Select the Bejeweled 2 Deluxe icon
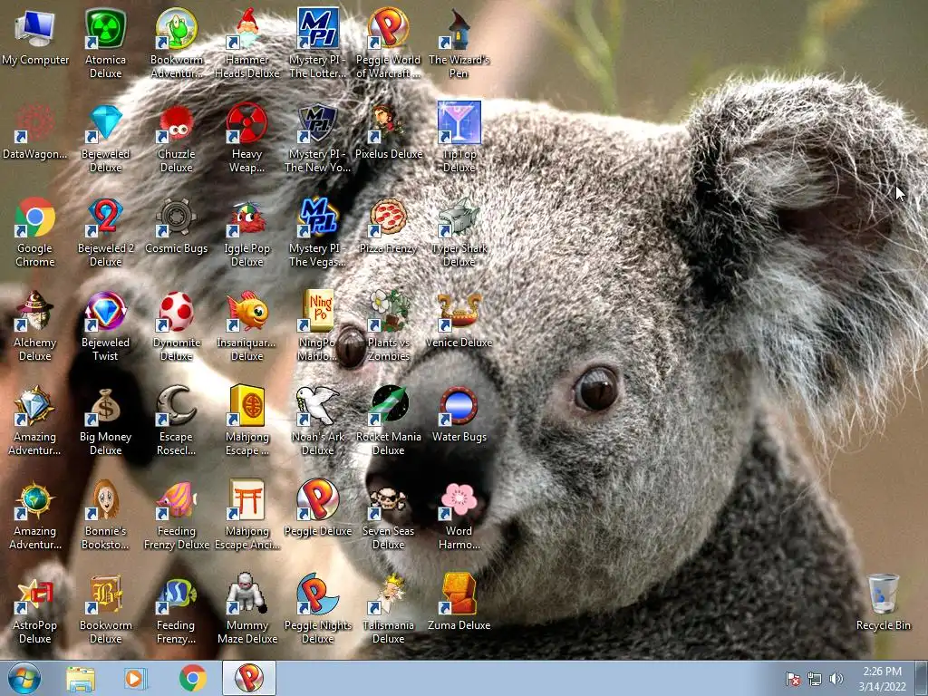 [105, 217]
